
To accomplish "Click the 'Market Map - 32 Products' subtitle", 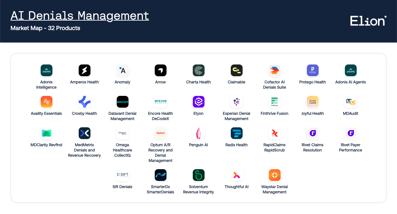I will point(45,28).
